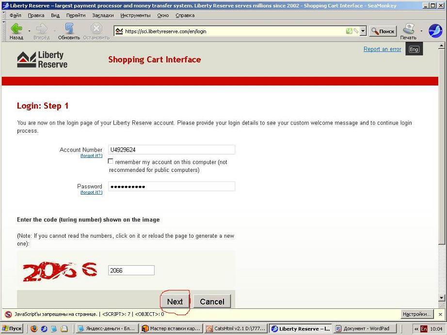
Task: Open the Пуск start menu
Action: click(x=12, y=329)
